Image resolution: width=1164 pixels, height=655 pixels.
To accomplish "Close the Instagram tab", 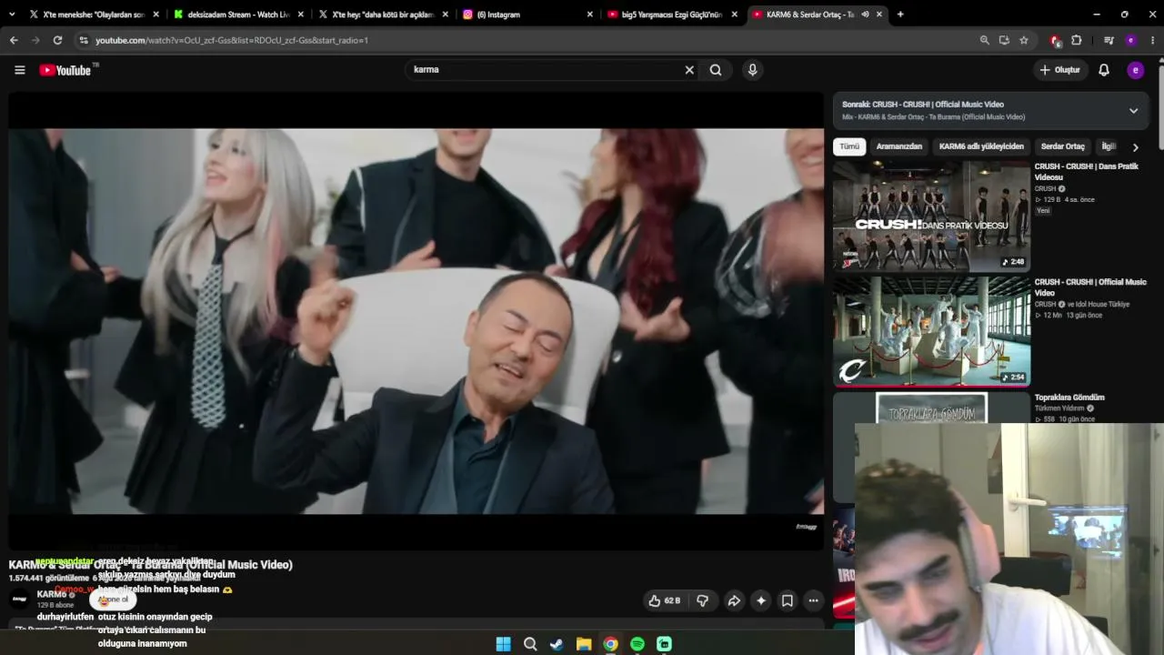I will (x=589, y=15).
